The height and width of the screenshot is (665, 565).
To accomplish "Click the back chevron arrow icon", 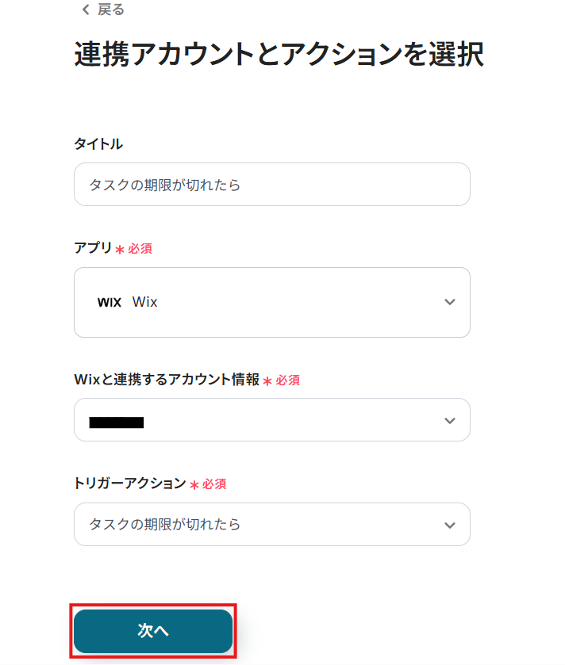I will point(86,10).
